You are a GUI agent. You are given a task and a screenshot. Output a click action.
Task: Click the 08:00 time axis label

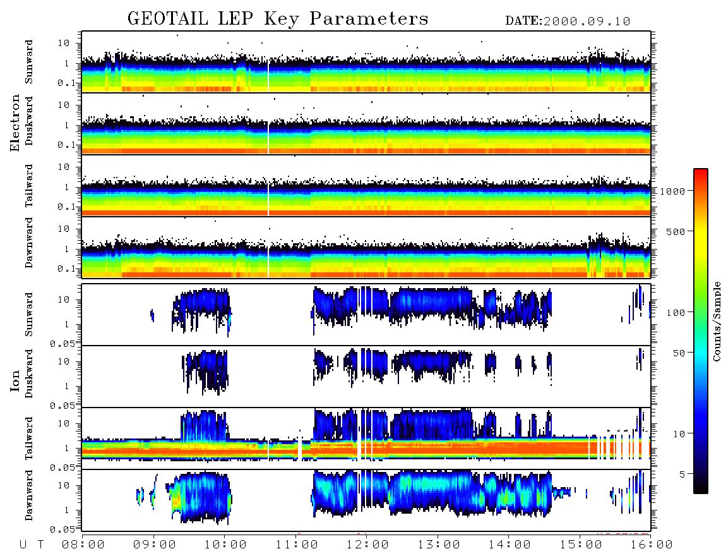pos(83,545)
